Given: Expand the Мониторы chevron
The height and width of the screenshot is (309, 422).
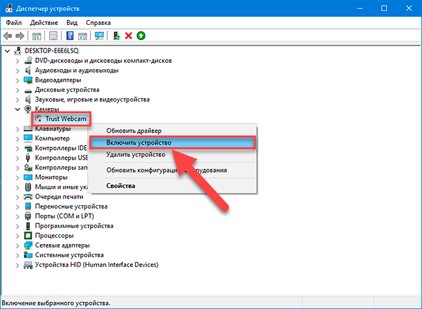Looking at the screenshot, I should [x=17, y=178].
